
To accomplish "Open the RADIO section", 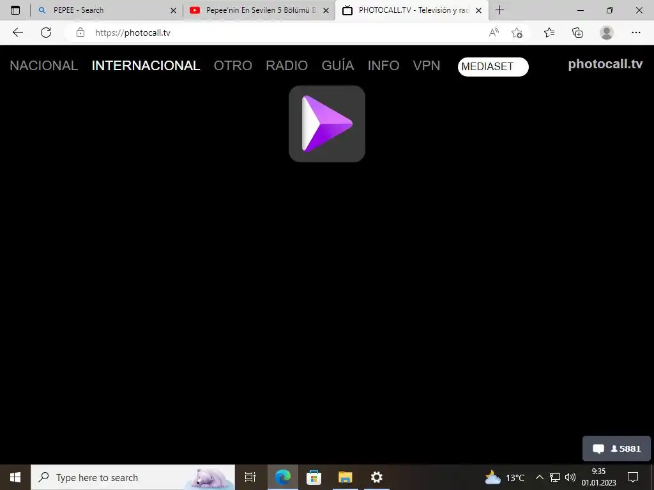I will click(287, 66).
